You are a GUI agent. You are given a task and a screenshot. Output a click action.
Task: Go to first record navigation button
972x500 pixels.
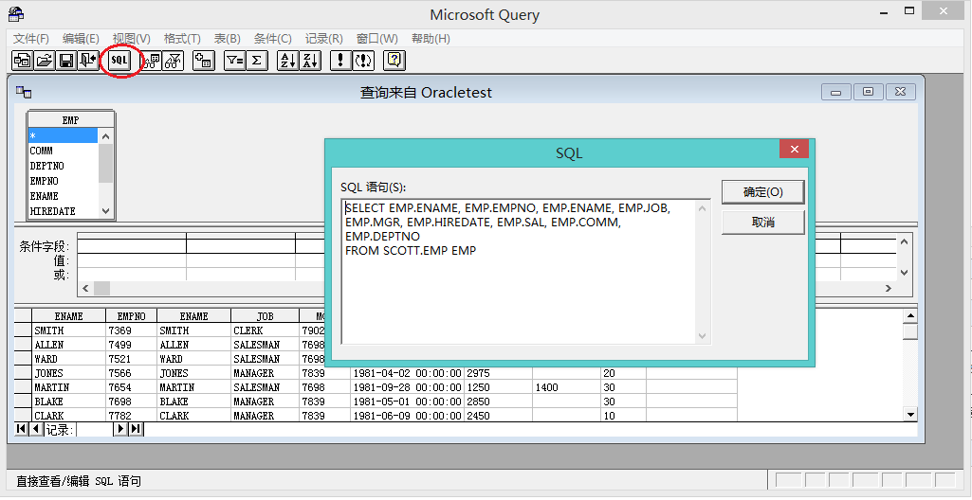pos(21,429)
